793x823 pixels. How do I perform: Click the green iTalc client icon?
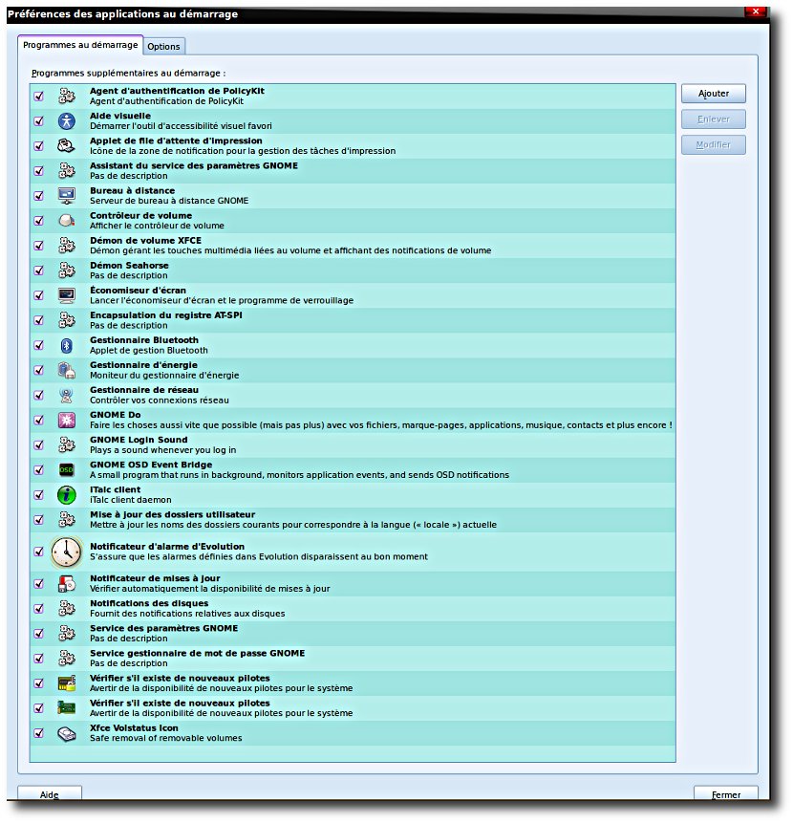[67, 495]
